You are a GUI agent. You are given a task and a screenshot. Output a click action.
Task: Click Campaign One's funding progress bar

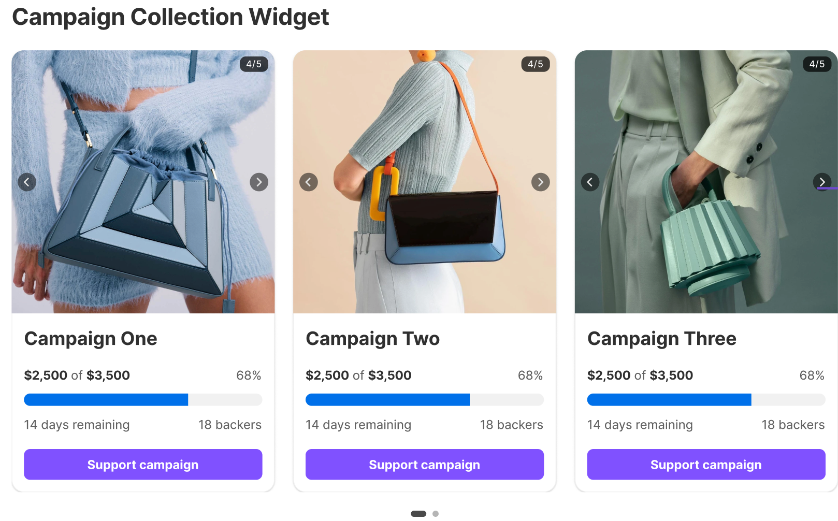pos(143,399)
